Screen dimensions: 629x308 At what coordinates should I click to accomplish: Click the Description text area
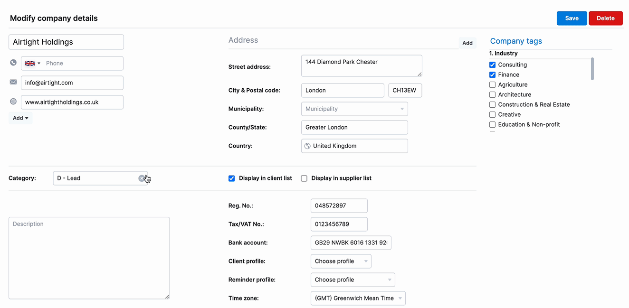(89, 258)
